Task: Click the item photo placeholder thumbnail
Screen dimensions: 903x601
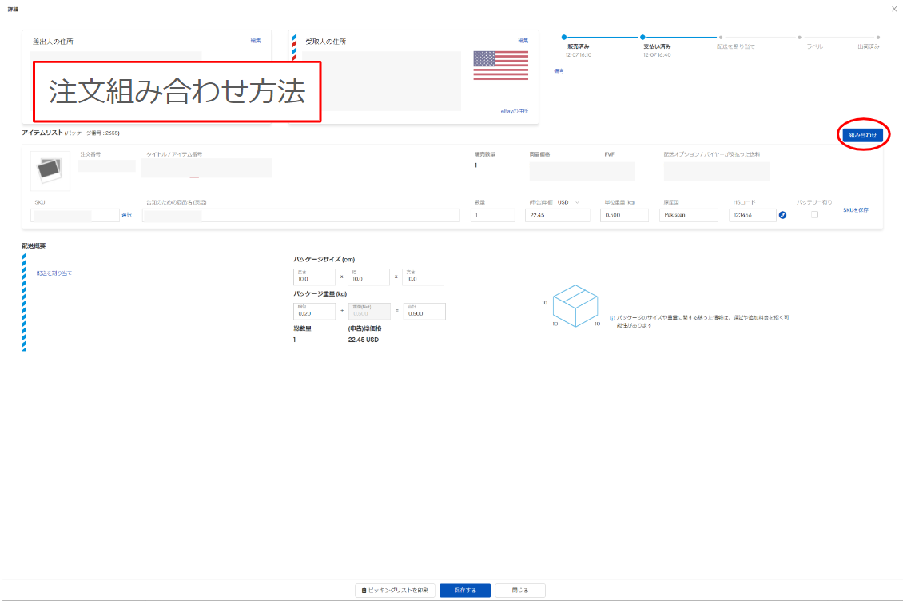Action: 50,169
